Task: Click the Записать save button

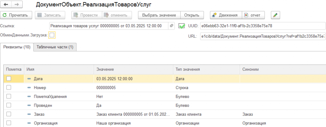Action: tap(50, 15)
